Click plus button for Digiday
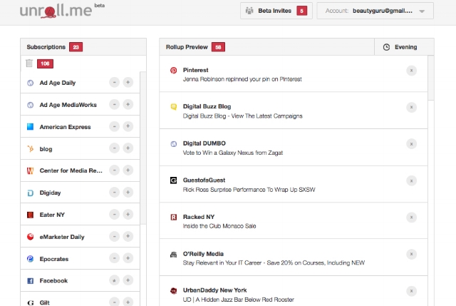Viewport: 456px width, 306px height. [128, 192]
